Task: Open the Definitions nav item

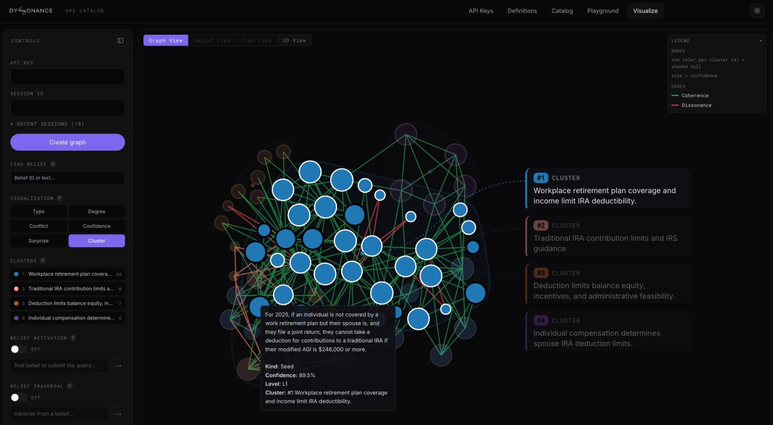Action: (x=522, y=11)
